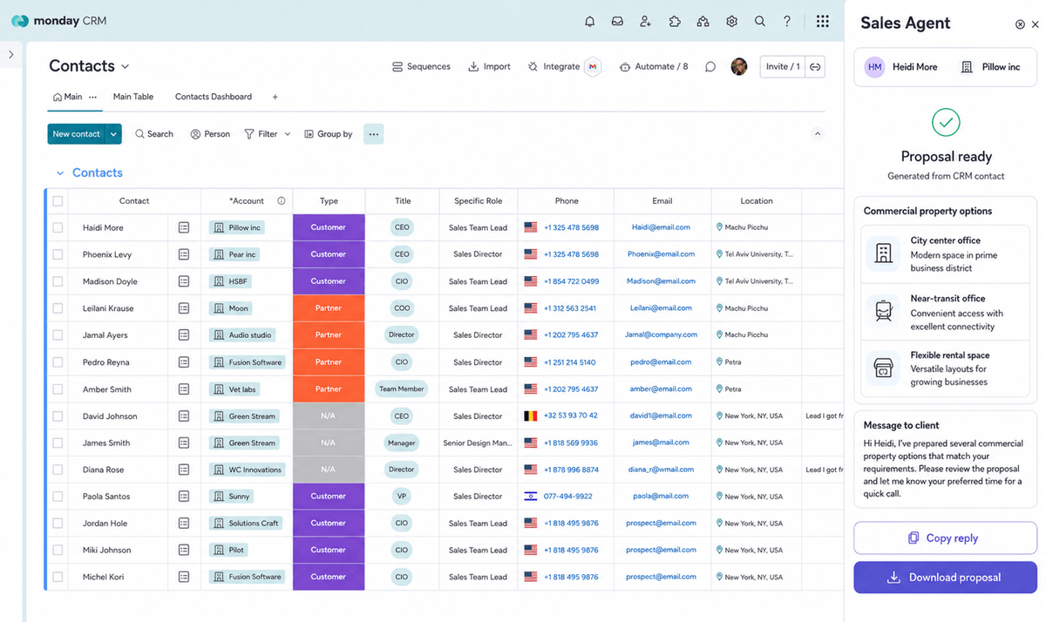Switch to the Main Table tab
The width and height of the screenshot is (1046, 622).
[x=133, y=97]
